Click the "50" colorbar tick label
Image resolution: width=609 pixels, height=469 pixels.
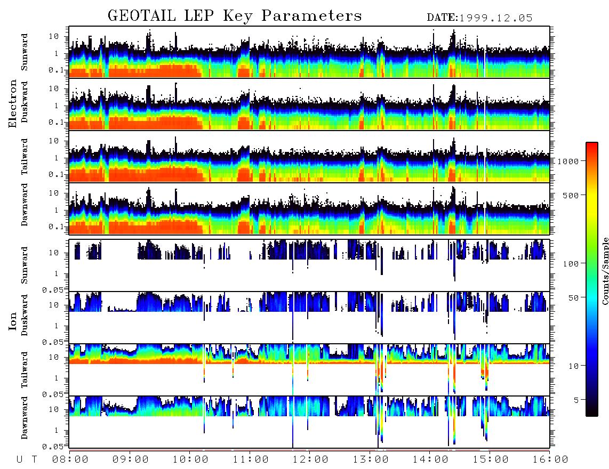573,298
